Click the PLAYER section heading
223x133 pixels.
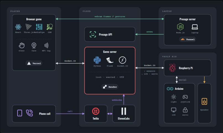[x=15, y=11]
